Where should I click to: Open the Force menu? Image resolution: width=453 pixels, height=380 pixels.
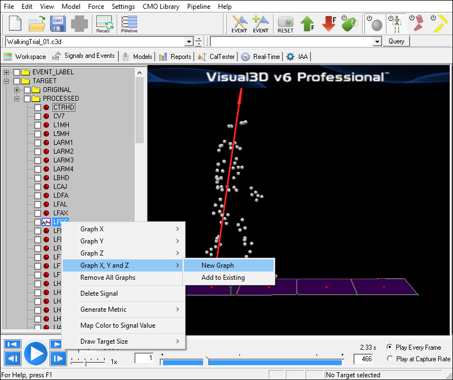click(x=96, y=7)
